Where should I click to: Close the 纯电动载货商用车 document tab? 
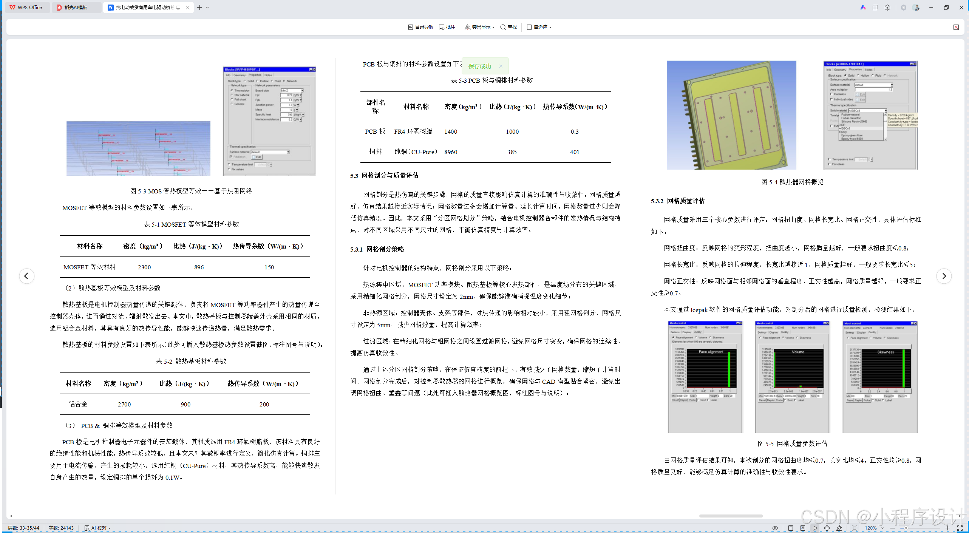pyautogui.click(x=188, y=8)
